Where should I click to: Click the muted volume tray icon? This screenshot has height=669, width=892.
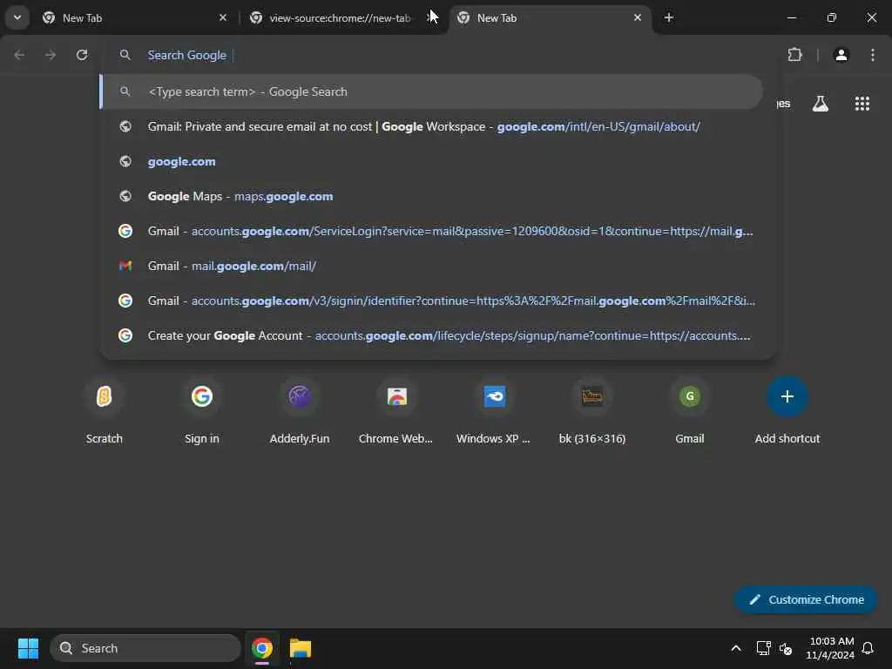point(787,648)
